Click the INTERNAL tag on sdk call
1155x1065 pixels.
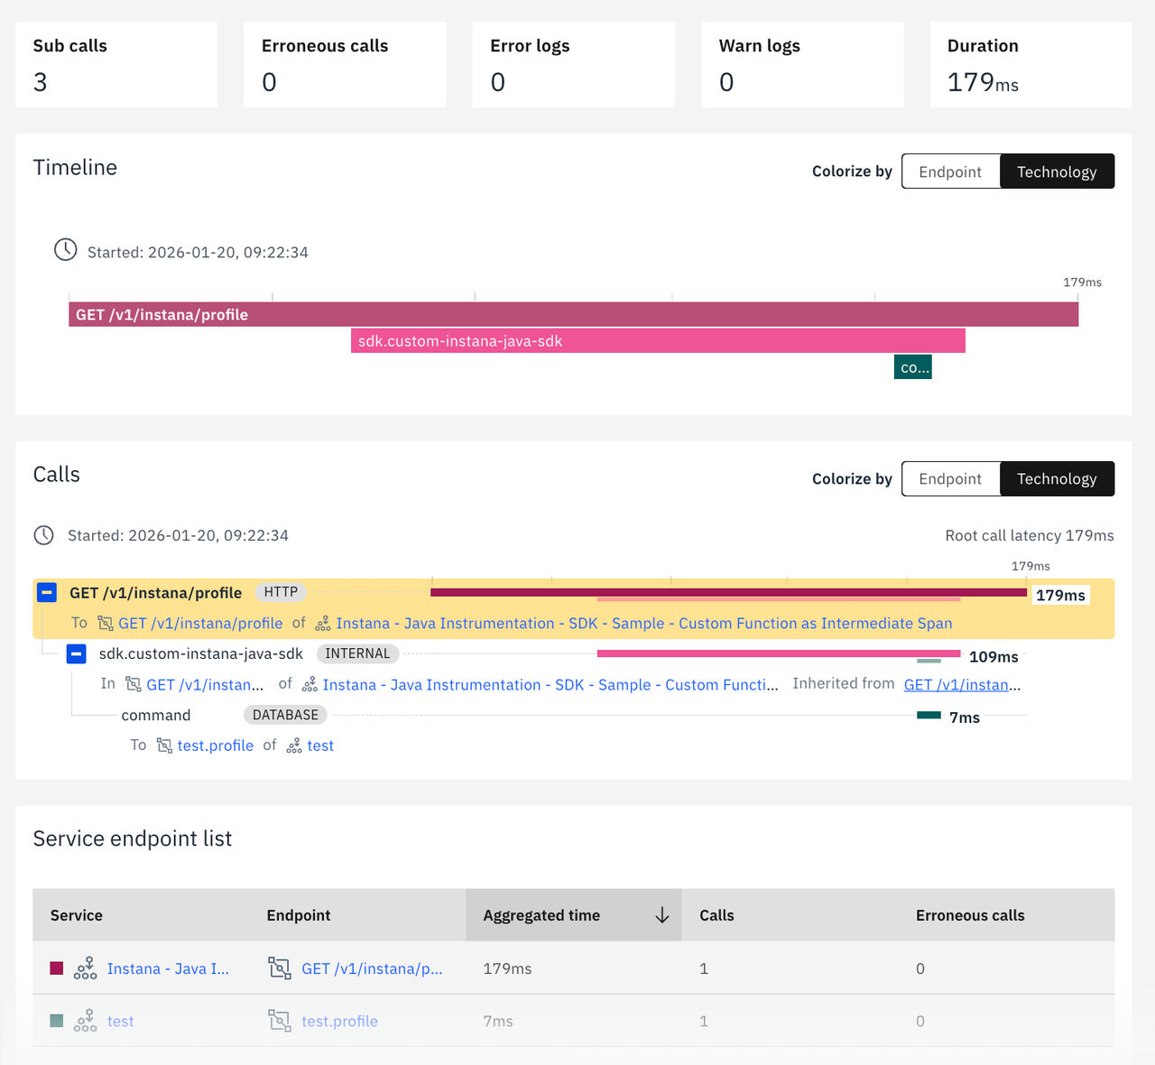(357, 653)
